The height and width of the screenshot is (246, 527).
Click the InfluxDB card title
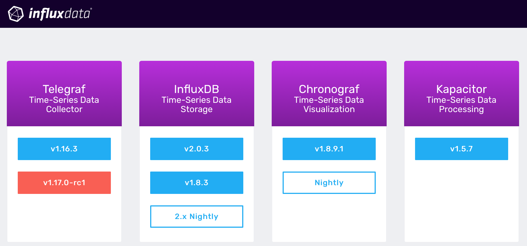click(197, 89)
